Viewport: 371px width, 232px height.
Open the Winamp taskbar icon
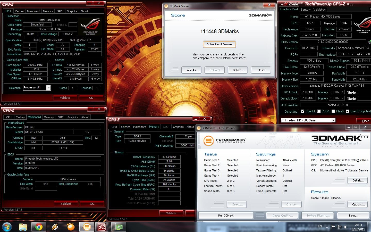click(x=55, y=227)
